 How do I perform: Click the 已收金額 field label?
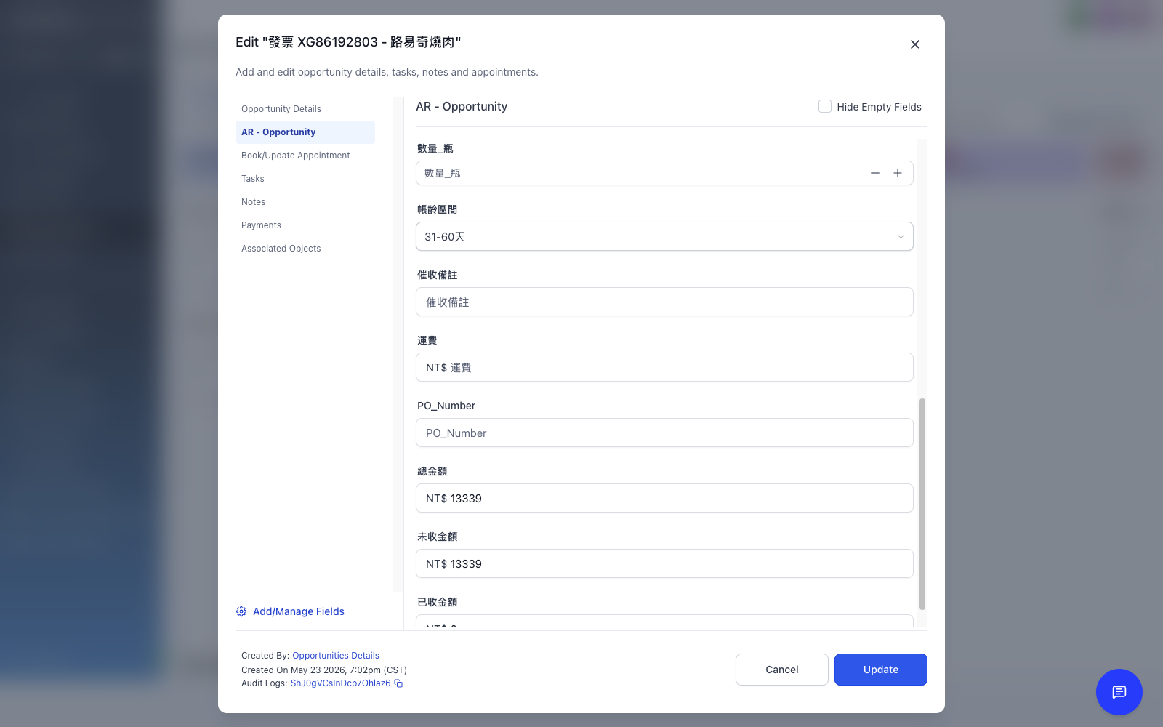coord(437,602)
